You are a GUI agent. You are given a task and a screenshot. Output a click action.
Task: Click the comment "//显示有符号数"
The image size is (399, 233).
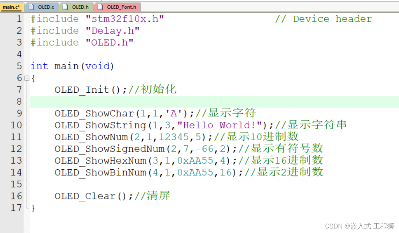(281, 148)
